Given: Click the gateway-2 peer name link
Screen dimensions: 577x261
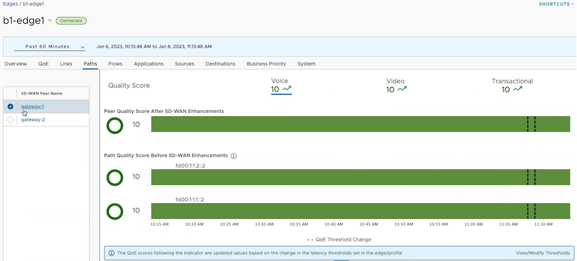Looking at the screenshot, I should (x=33, y=120).
